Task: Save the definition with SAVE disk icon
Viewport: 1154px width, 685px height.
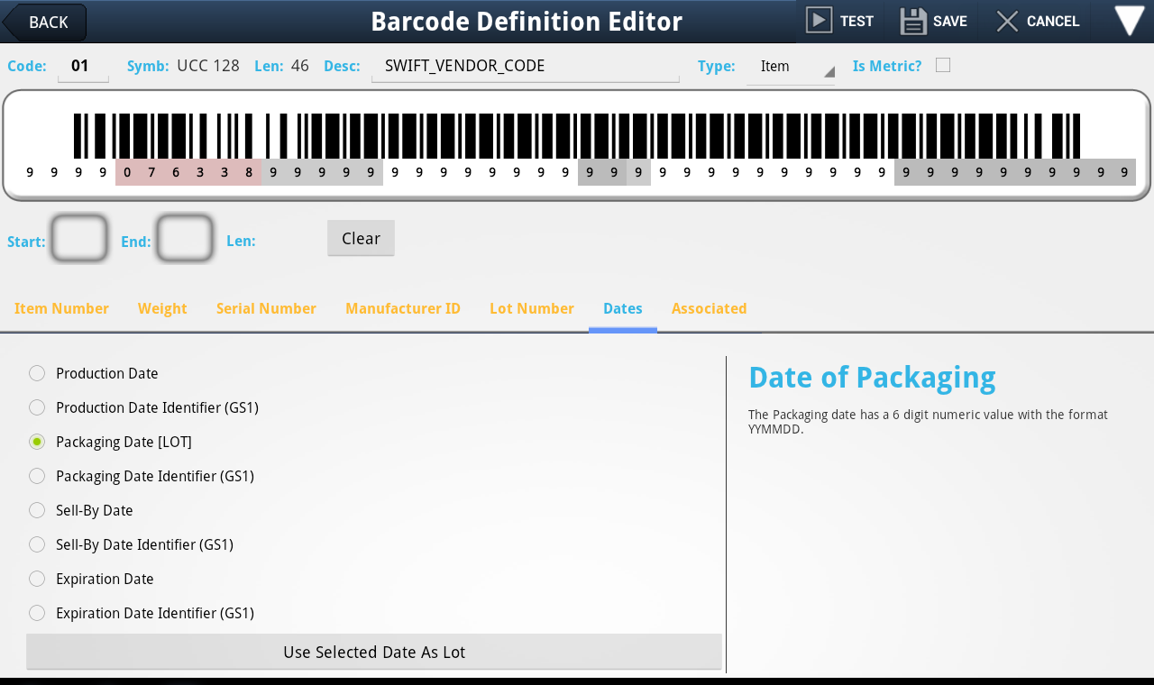Action: pos(914,21)
